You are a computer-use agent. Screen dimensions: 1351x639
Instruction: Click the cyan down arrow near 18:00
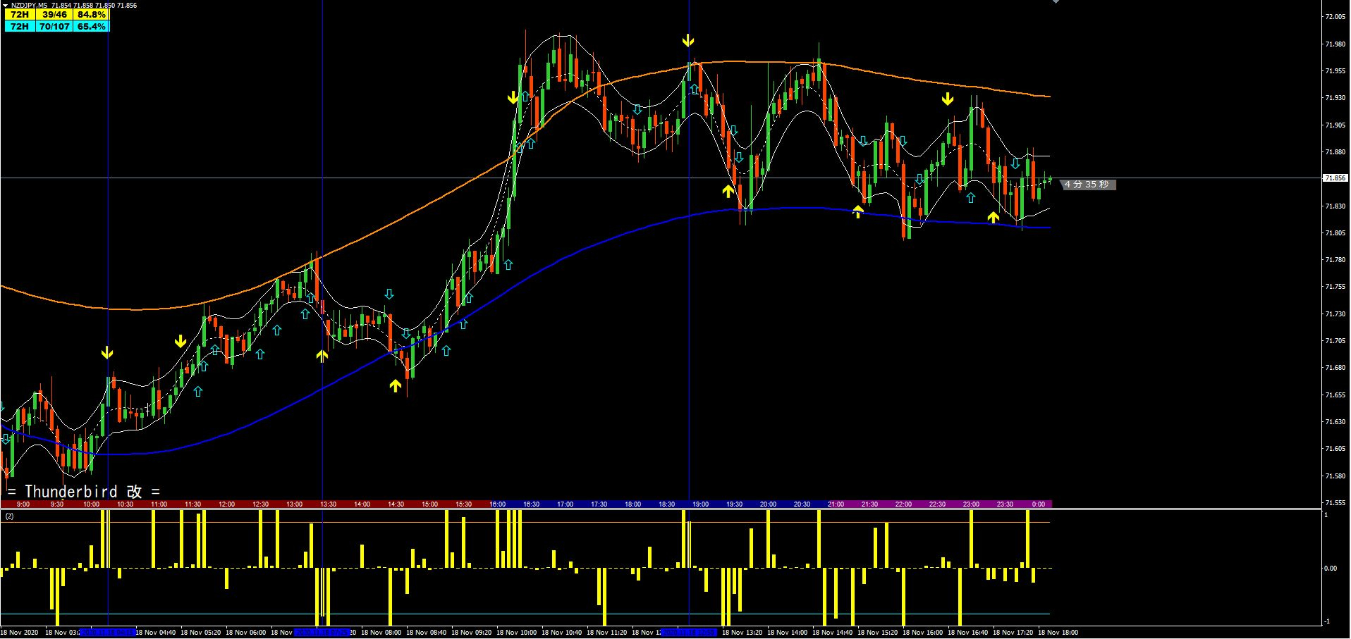tap(637, 109)
